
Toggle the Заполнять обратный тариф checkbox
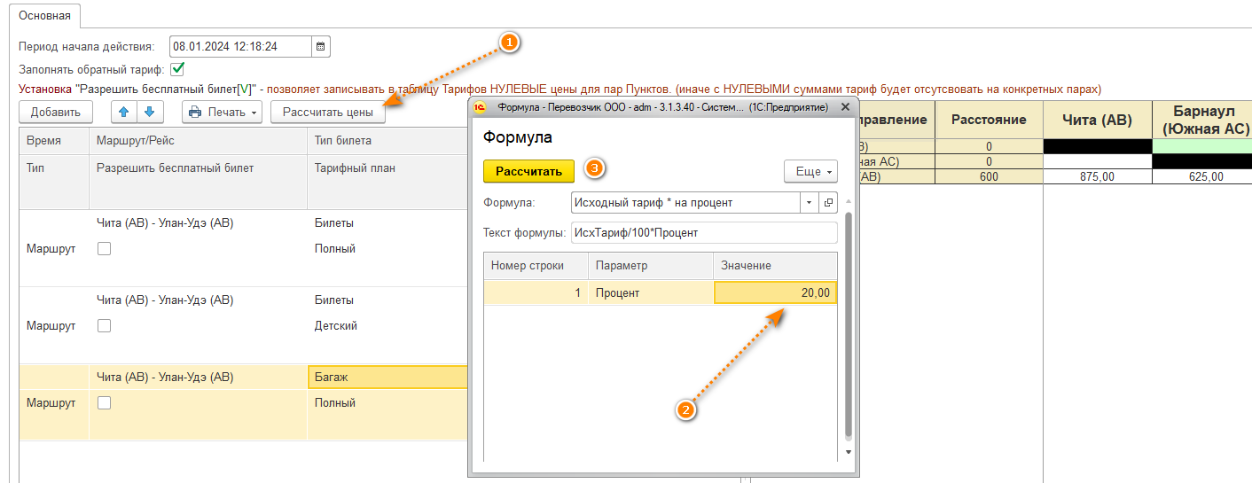177,68
